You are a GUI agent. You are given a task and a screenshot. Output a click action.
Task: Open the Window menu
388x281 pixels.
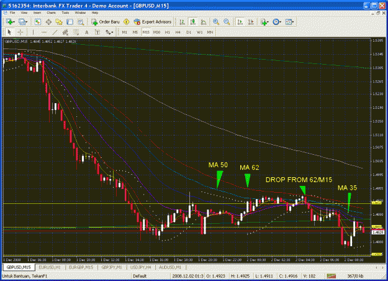pos(80,12)
